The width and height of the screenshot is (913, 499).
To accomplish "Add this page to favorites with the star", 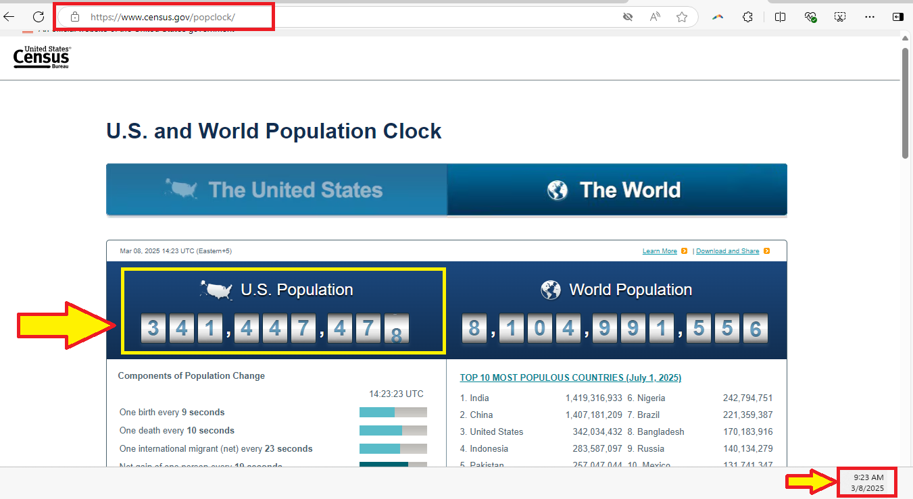I will [682, 17].
